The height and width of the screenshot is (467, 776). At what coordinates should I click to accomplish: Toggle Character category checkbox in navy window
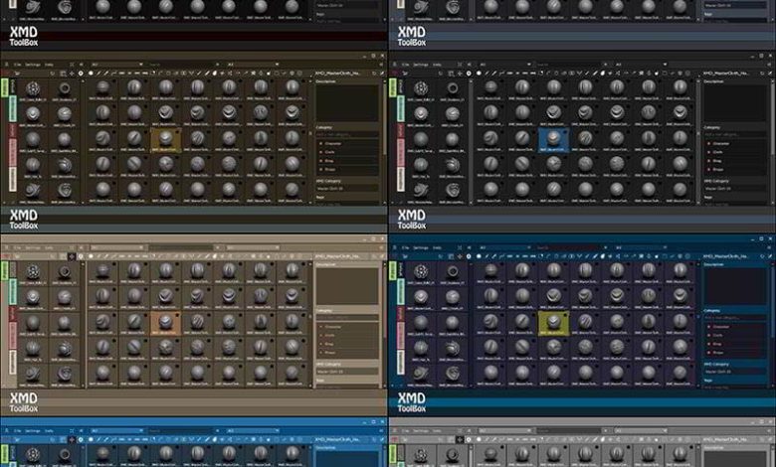[x=708, y=327]
